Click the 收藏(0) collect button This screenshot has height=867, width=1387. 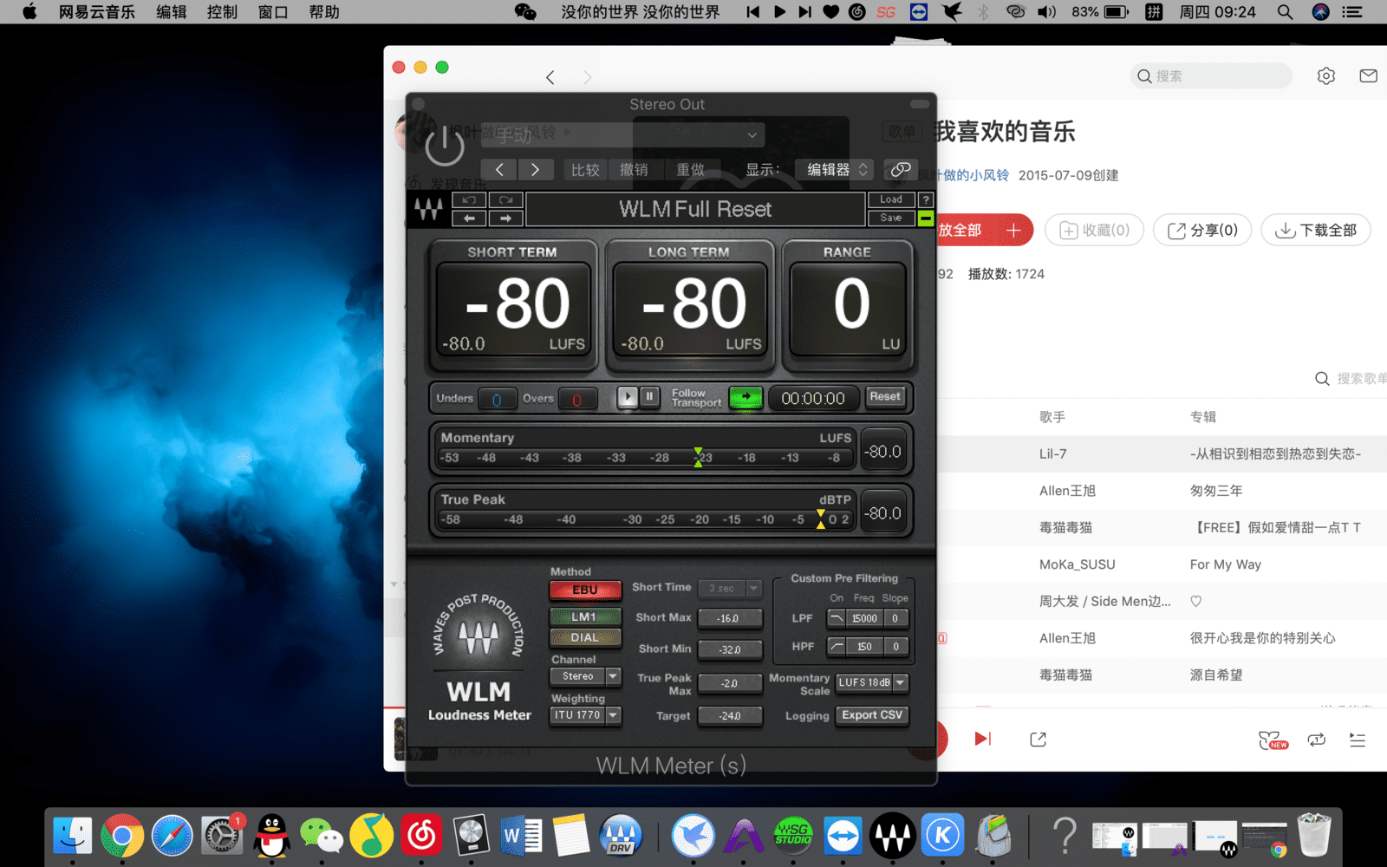(1094, 230)
